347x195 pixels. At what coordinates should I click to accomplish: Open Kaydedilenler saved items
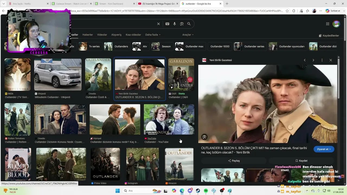[329, 36]
